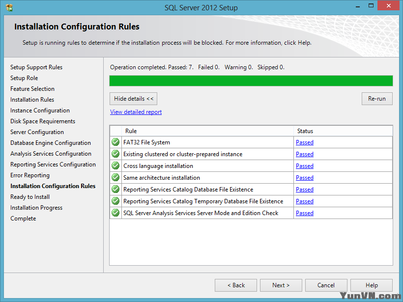Click Existing clustered or cluster-prepared instance text
Image resolution: width=403 pixels, height=302 pixels.
(183, 154)
